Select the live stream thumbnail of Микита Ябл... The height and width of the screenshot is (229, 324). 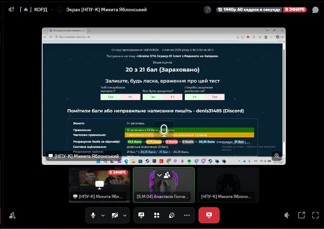(99, 185)
